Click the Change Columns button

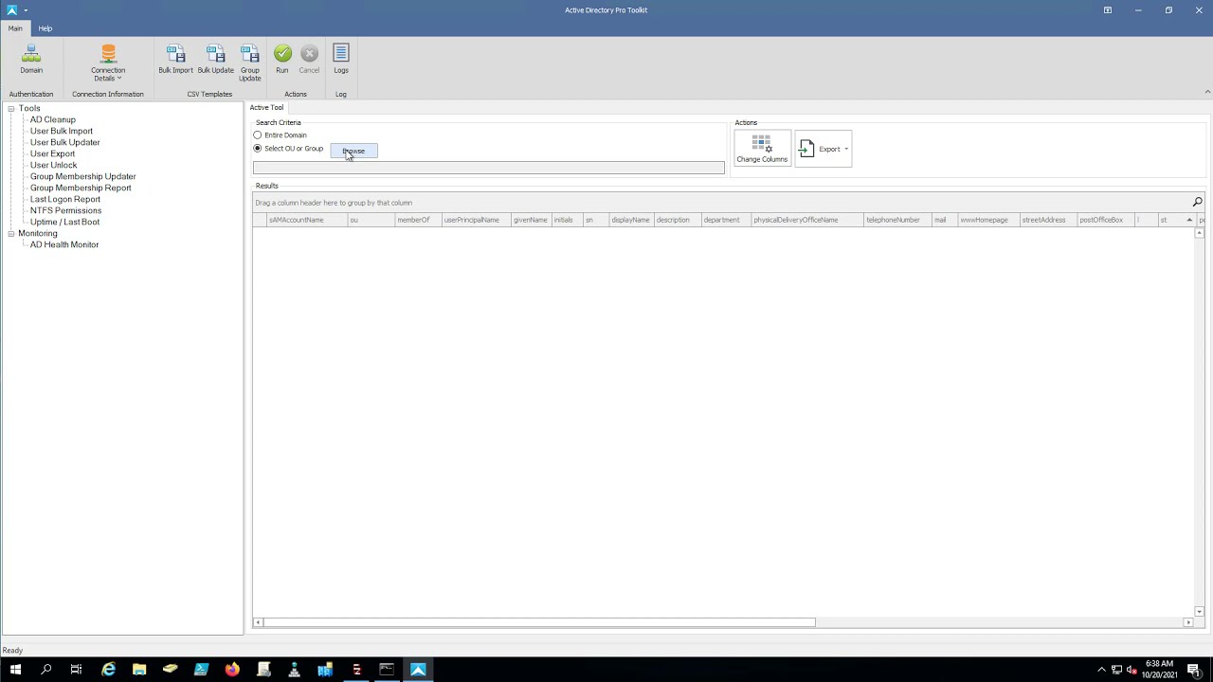point(762,149)
